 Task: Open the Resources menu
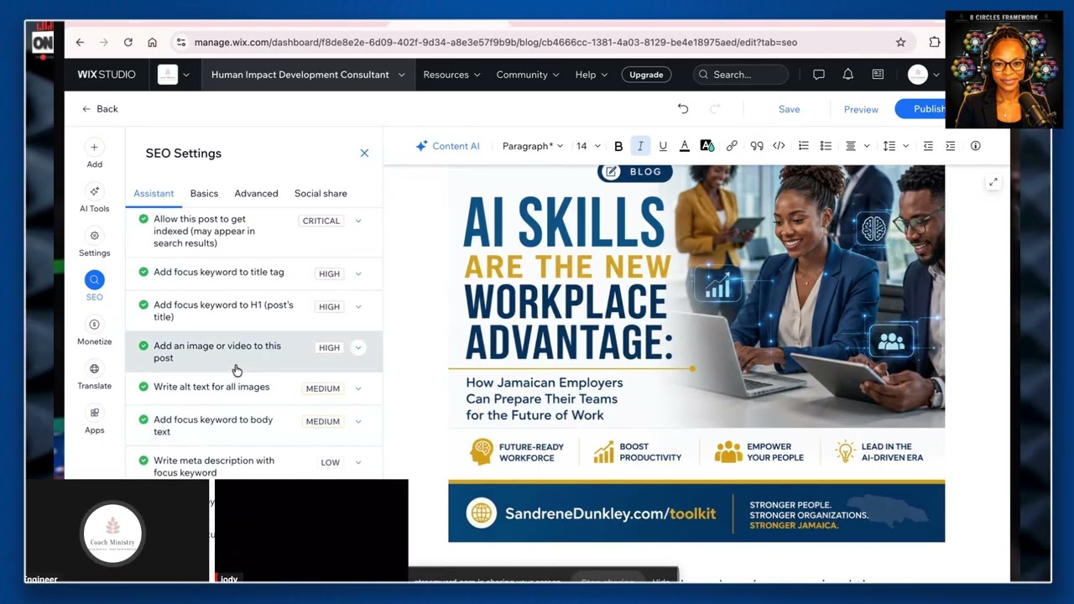[451, 75]
